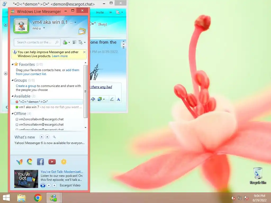Click Invite in the conversation window
Image resolution: width=271 pixels, height=203 pixels.
point(100,12)
